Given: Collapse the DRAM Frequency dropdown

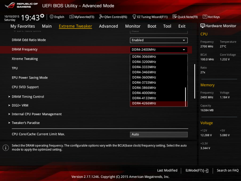Looking at the screenshot, I should [159, 49].
